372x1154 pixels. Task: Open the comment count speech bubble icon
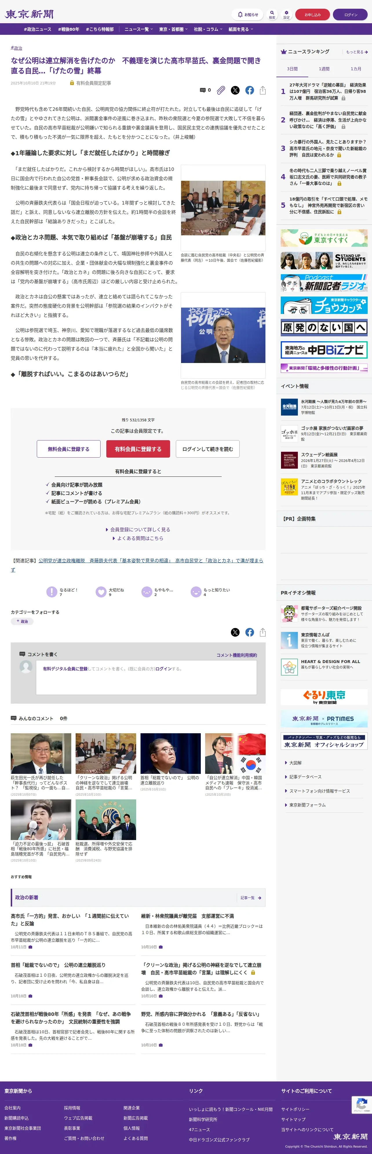pos(203,91)
